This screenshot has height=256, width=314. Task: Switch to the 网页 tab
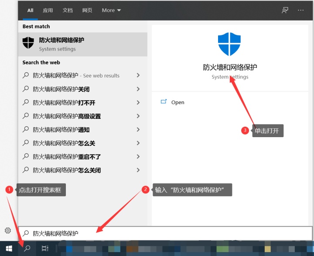87,10
